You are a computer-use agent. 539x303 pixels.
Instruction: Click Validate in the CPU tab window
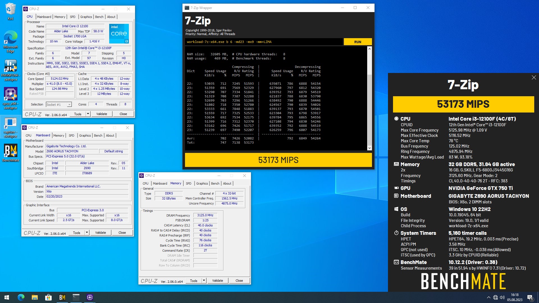click(x=102, y=114)
